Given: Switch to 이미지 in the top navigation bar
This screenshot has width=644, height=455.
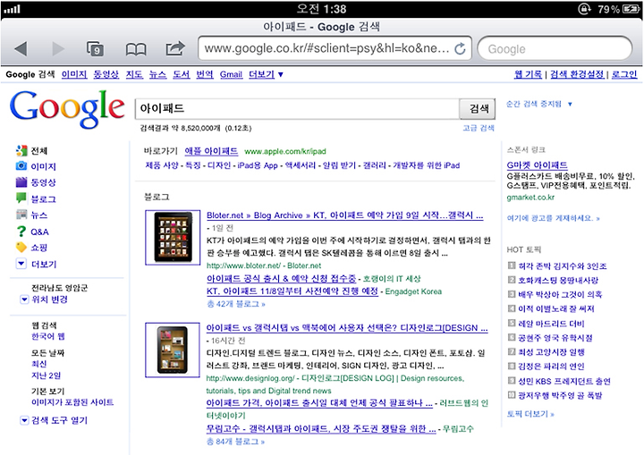Looking at the screenshot, I should pyautogui.click(x=74, y=74).
